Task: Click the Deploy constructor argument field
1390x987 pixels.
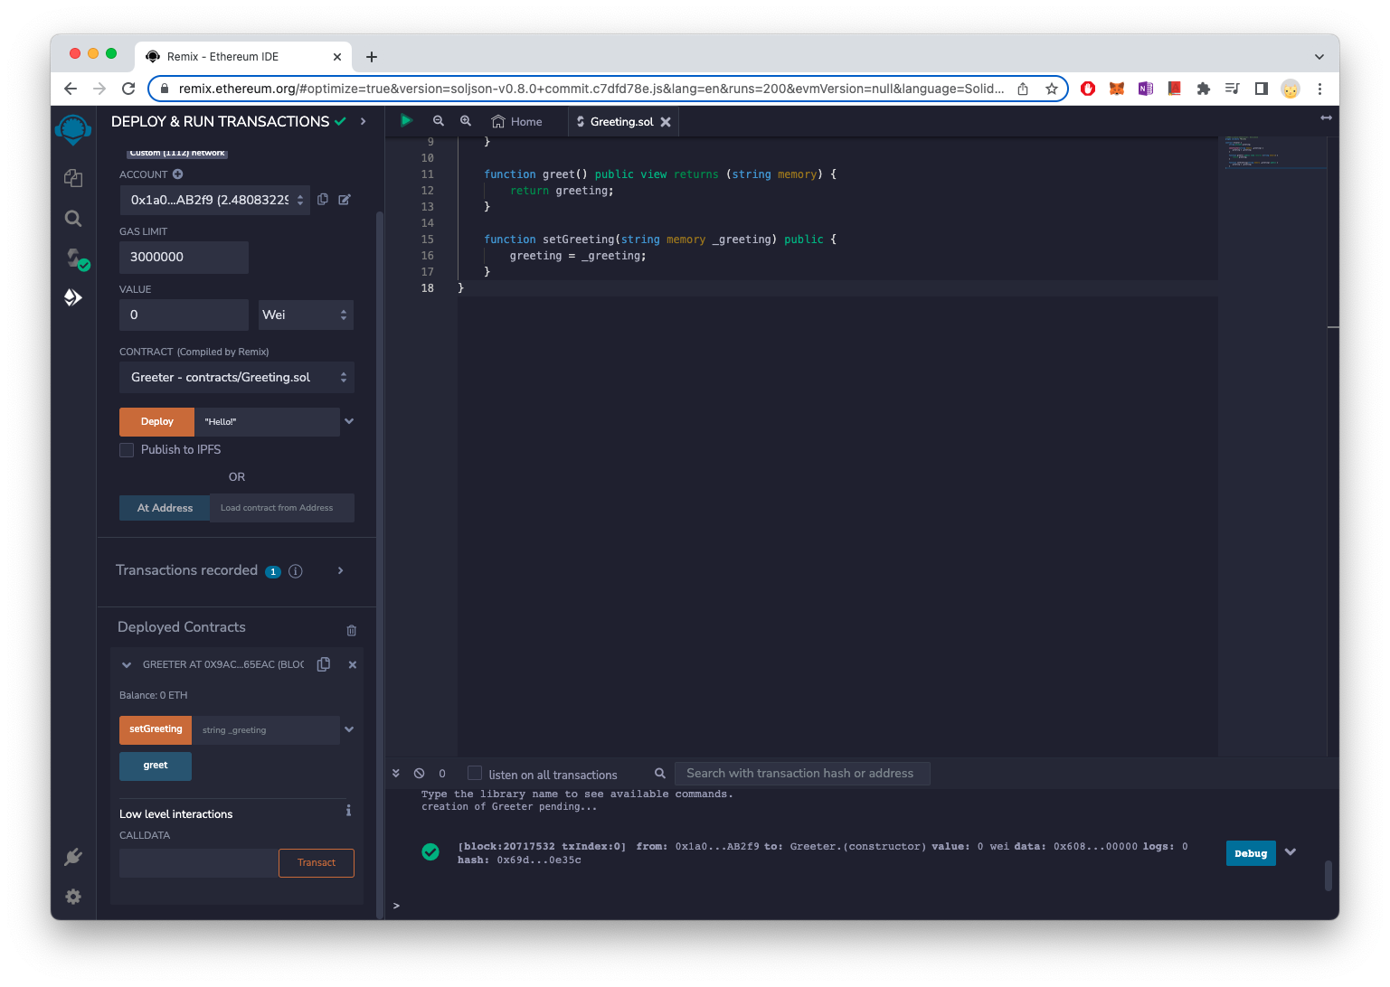Action: point(267,422)
